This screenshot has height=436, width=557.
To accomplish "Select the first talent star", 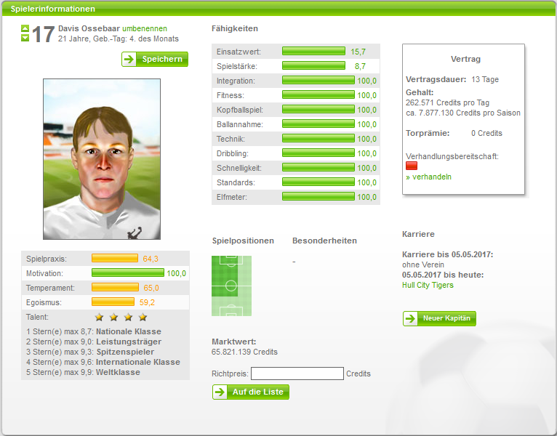I will point(99,317).
